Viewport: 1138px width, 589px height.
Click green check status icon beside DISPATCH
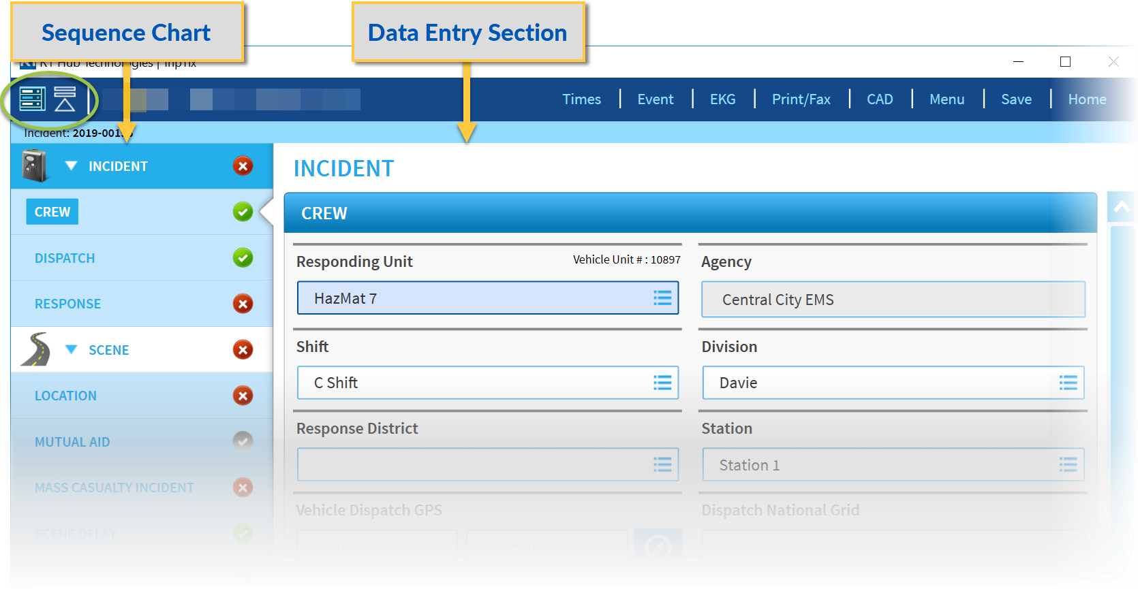pos(243,257)
